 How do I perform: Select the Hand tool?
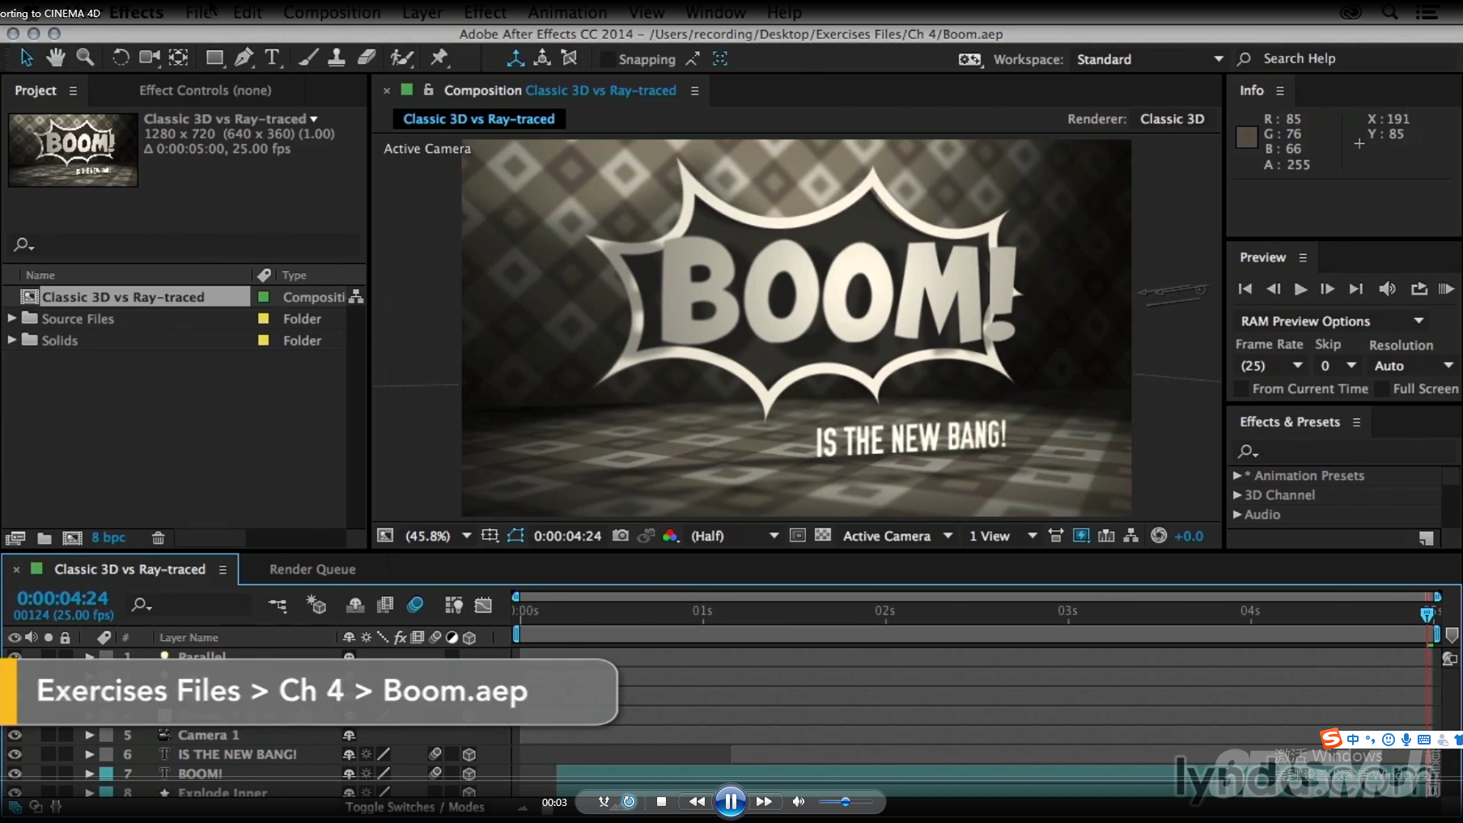55,57
